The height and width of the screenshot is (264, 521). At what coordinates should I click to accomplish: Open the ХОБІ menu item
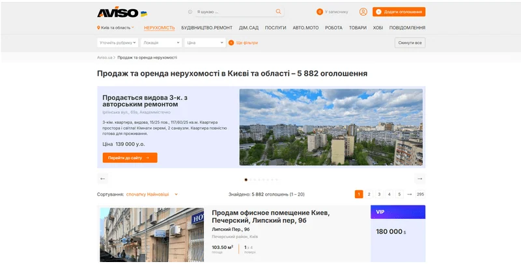(378, 28)
